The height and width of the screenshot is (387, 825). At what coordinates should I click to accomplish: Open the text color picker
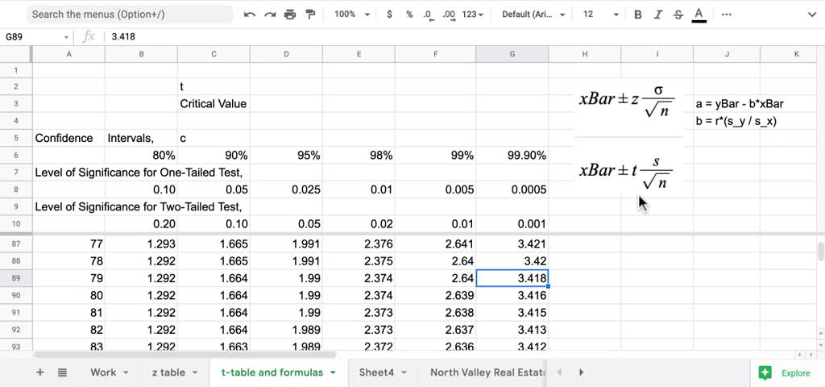[x=699, y=15]
